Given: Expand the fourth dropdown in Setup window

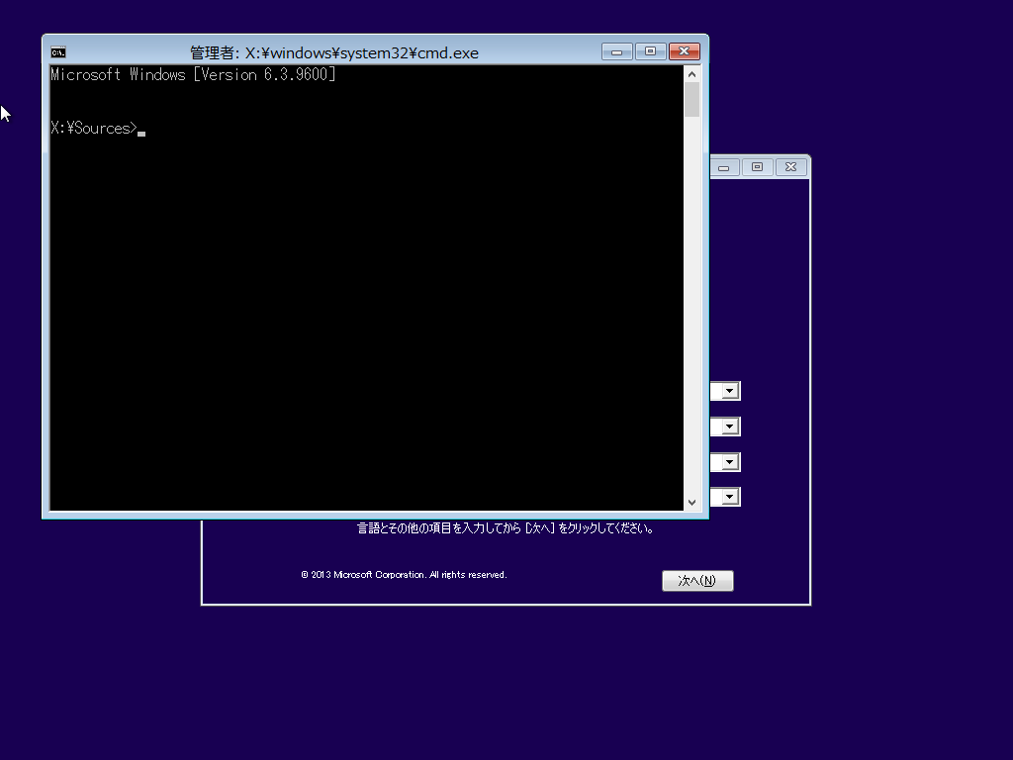Looking at the screenshot, I should (730, 497).
